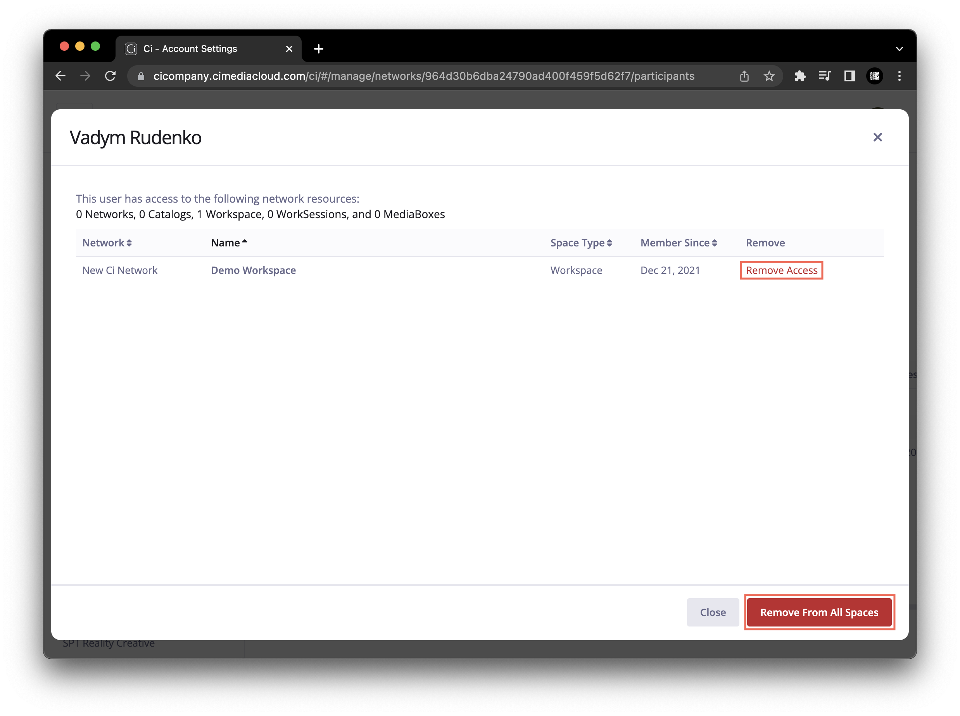Screen dimensions: 960x716
Task: Open a new browser tab
Action: point(319,49)
